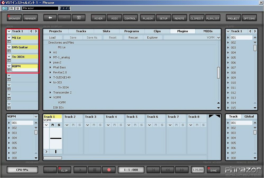Expand the Phat Bass folder
Screen dimensions: 264x178
(50, 67)
